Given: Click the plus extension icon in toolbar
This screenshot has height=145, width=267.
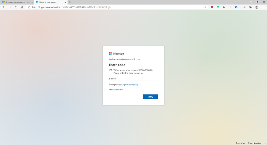Looking at the screenshot, I should coord(230,7).
